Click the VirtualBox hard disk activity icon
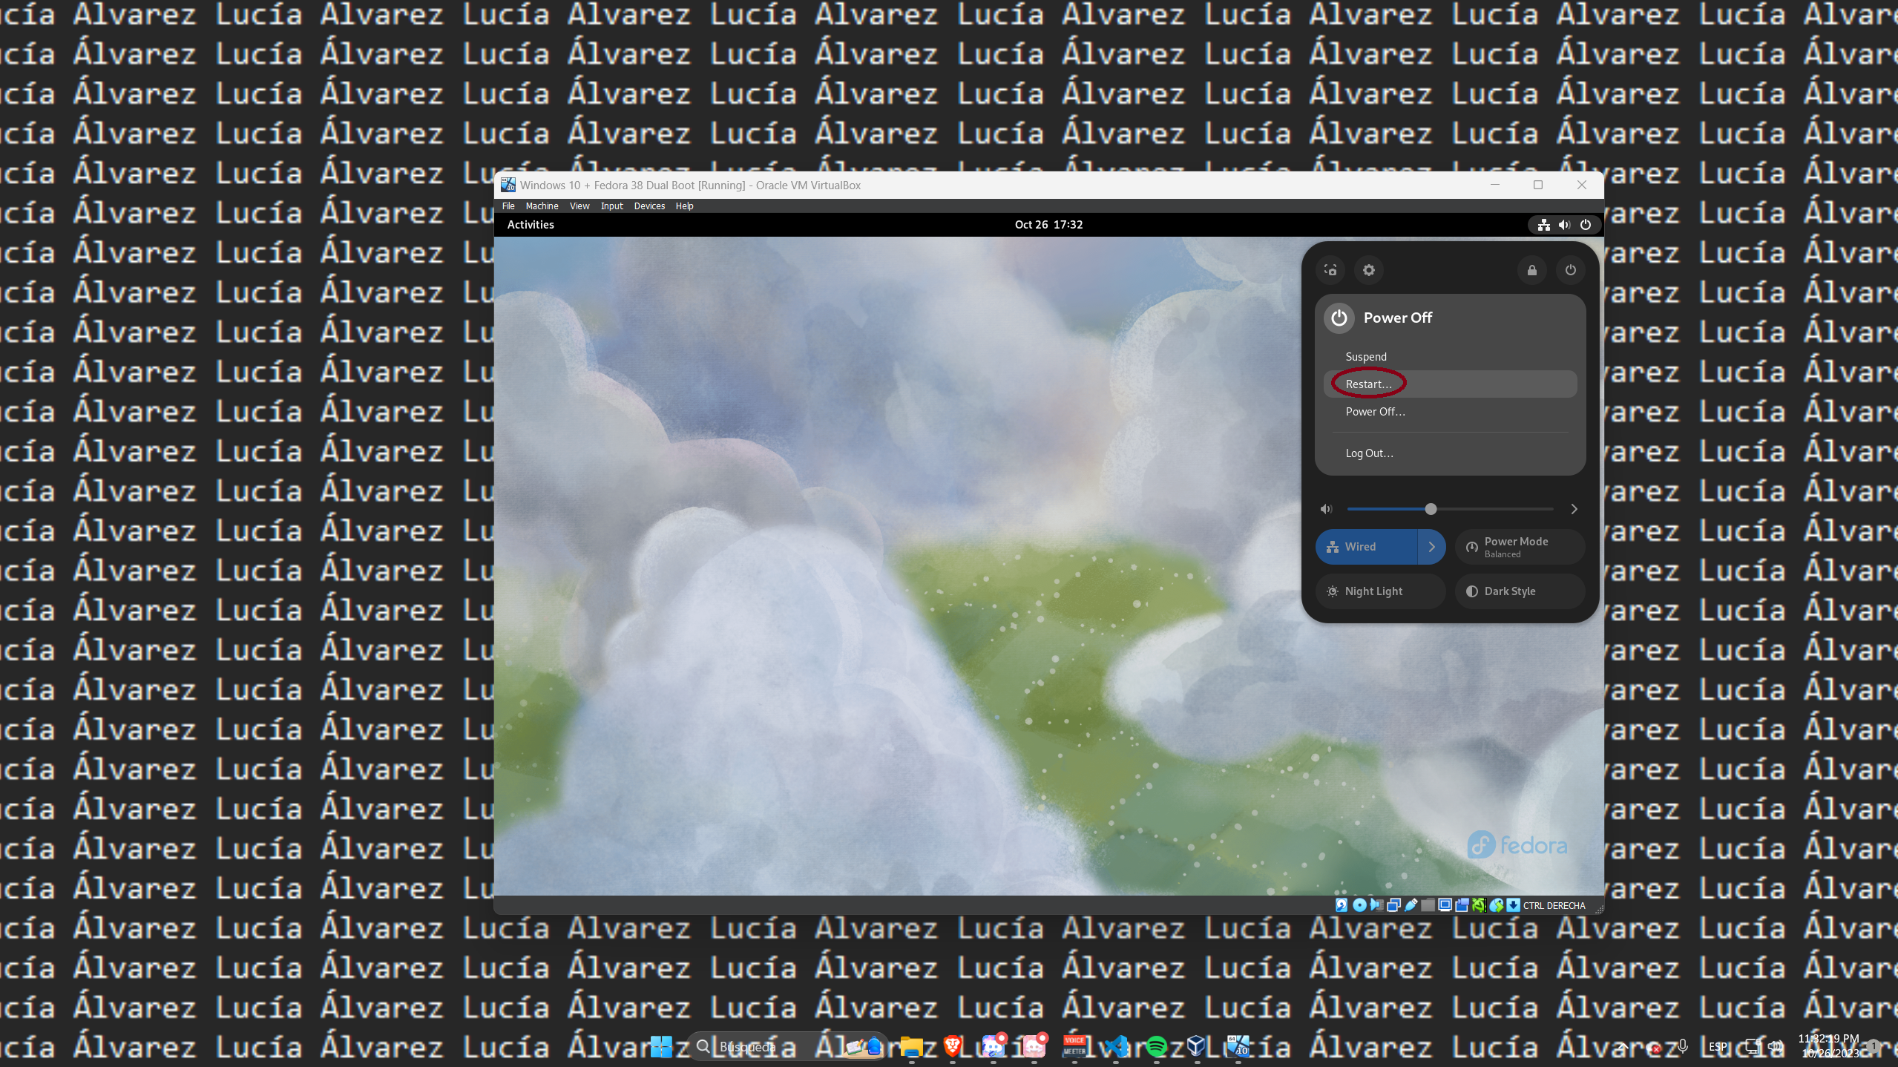1898x1067 pixels. pos(1342,905)
